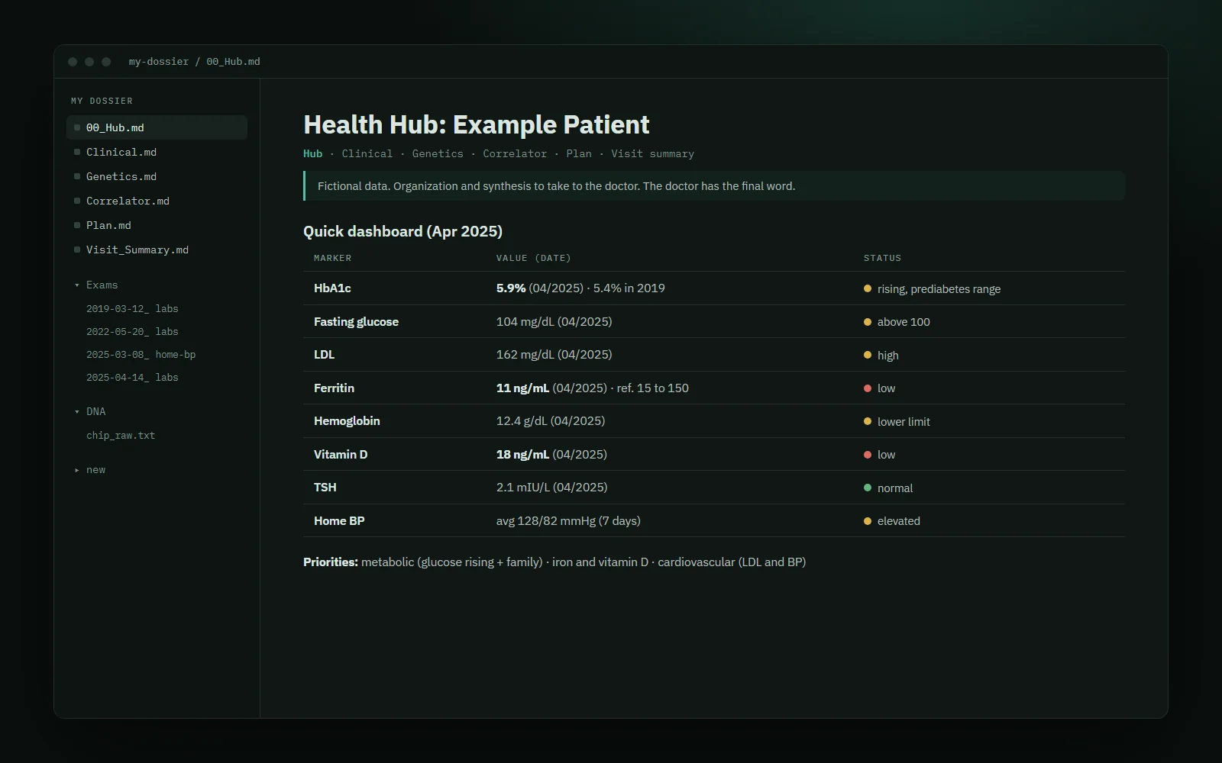Open 00_Hub.md in the sidebar
This screenshot has height=763, width=1222.
pos(157,127)
